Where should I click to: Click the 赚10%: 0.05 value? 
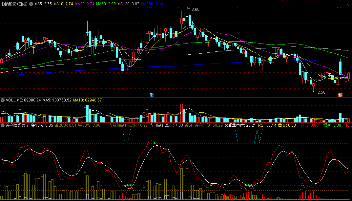[42, 125]
